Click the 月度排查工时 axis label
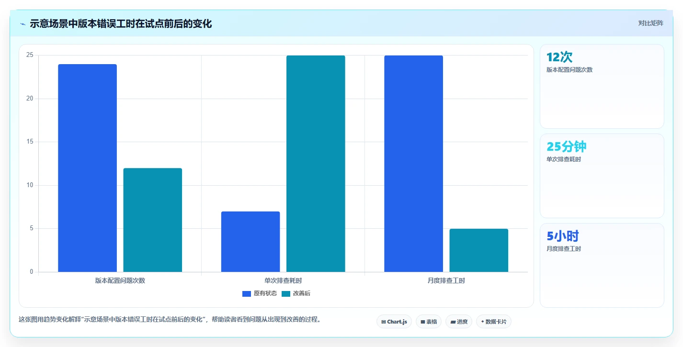 (446, 280)
